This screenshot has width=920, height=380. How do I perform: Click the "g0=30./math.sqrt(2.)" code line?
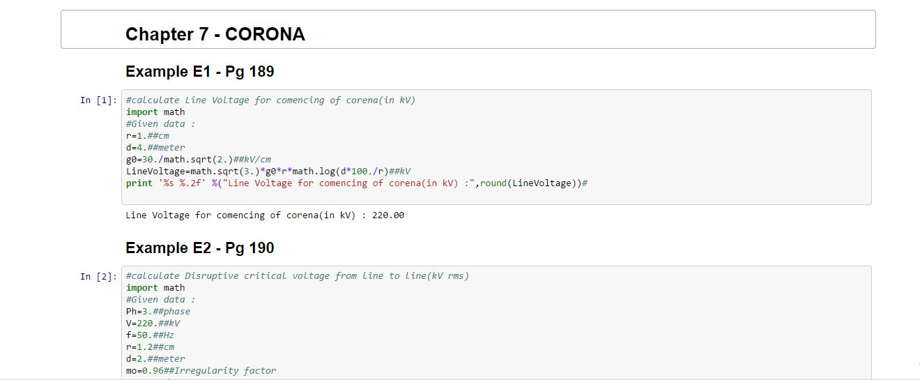click(x=198, y=160)
